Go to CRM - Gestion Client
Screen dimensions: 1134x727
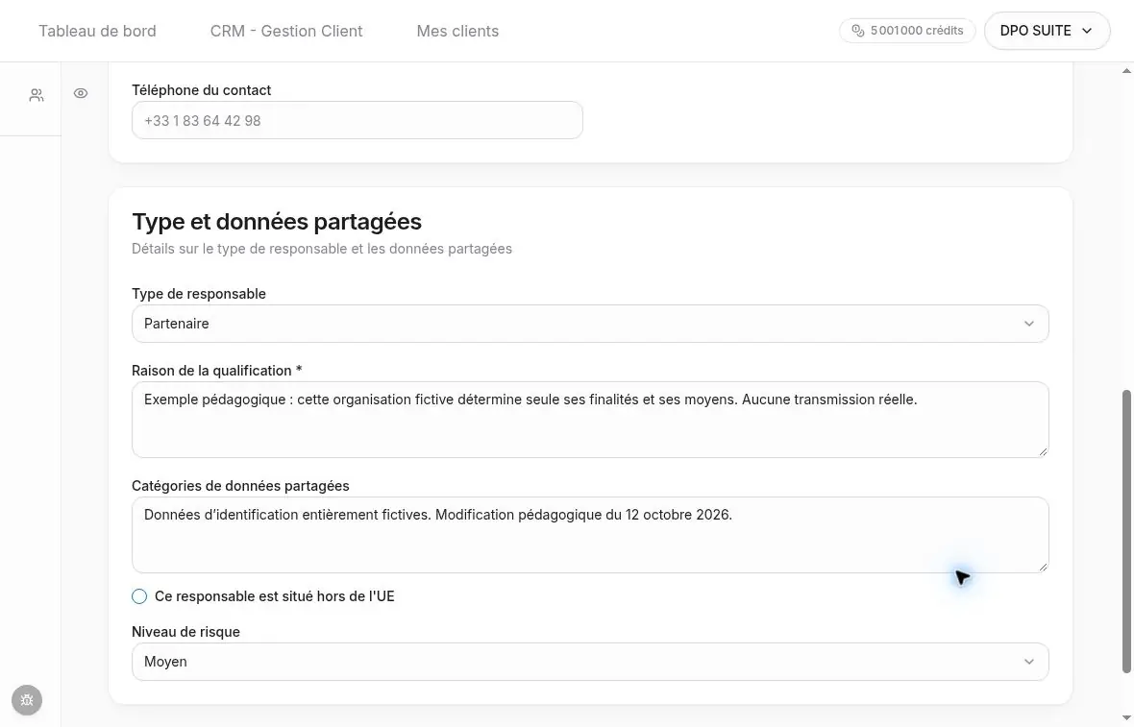pos(286,31)
